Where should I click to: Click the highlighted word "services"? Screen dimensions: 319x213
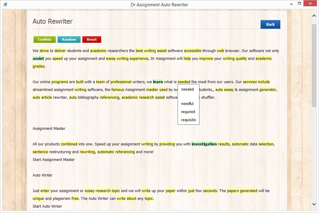click(250, 82)
